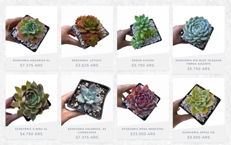This screenshot has width=231, height=145.
Task: Open the Echeveria Apple Ice title link
Action: [199, 132]
